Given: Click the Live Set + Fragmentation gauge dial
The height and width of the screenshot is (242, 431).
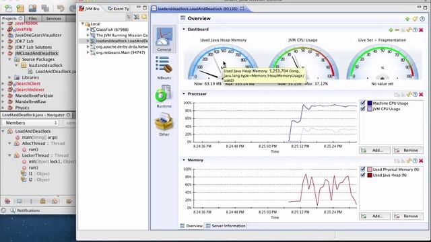Looking at the screenshot, I should [x=383, y=63].
